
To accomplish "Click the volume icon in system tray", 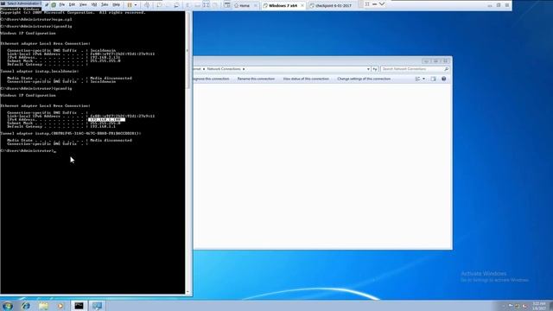I will pyautogui.click(x=524, y=306).
